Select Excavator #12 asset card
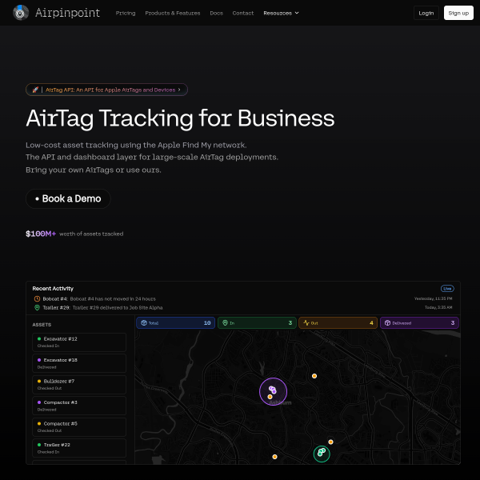Viewport: 480px width, 480px height. [79, 342]
